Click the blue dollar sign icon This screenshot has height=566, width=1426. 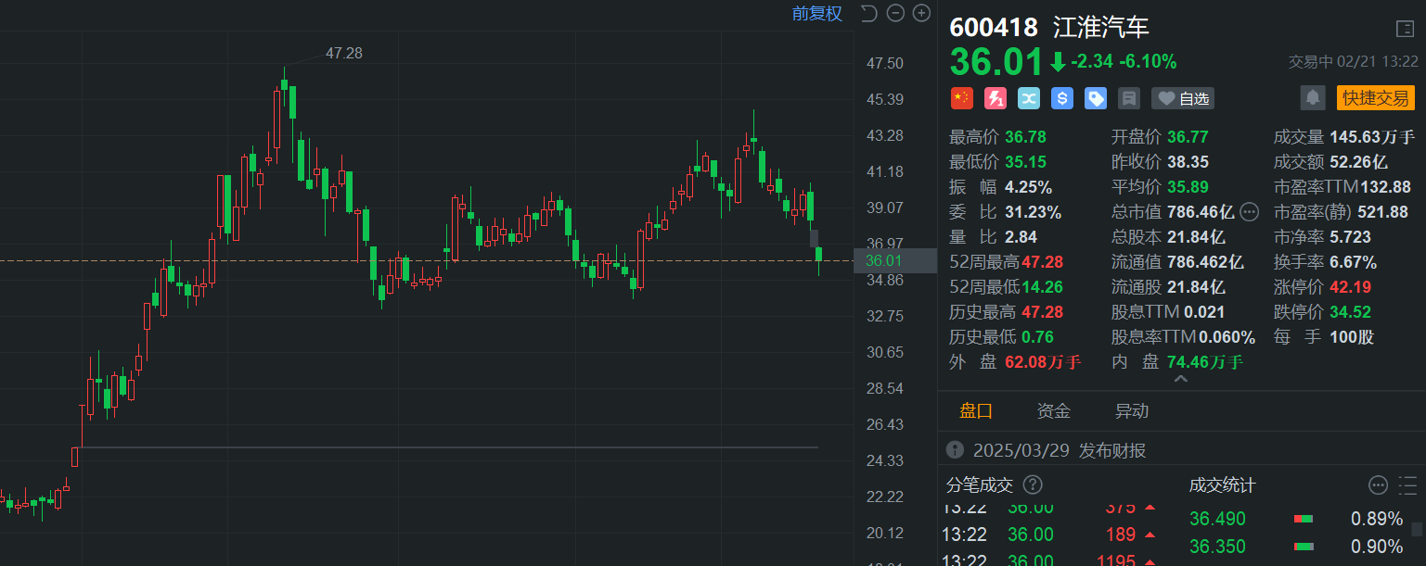pyautogui.click(x=1061, y=98)
